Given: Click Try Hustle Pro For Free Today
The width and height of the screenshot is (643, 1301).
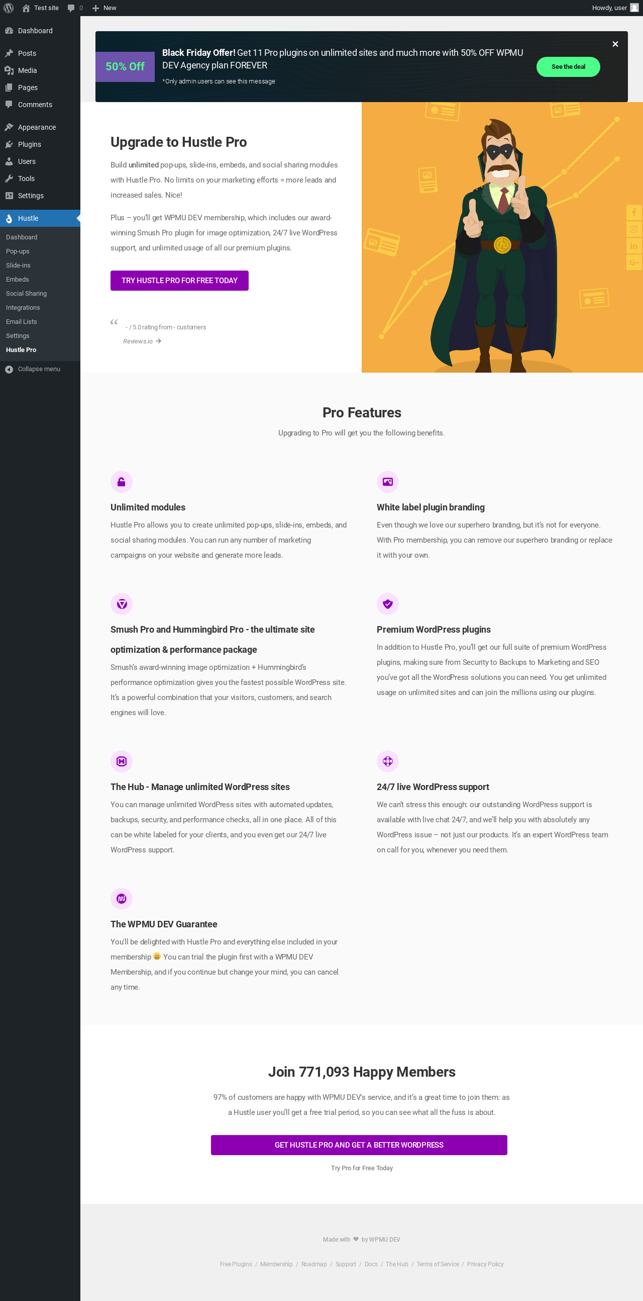Looking at the screenshot, I should 179,281.
